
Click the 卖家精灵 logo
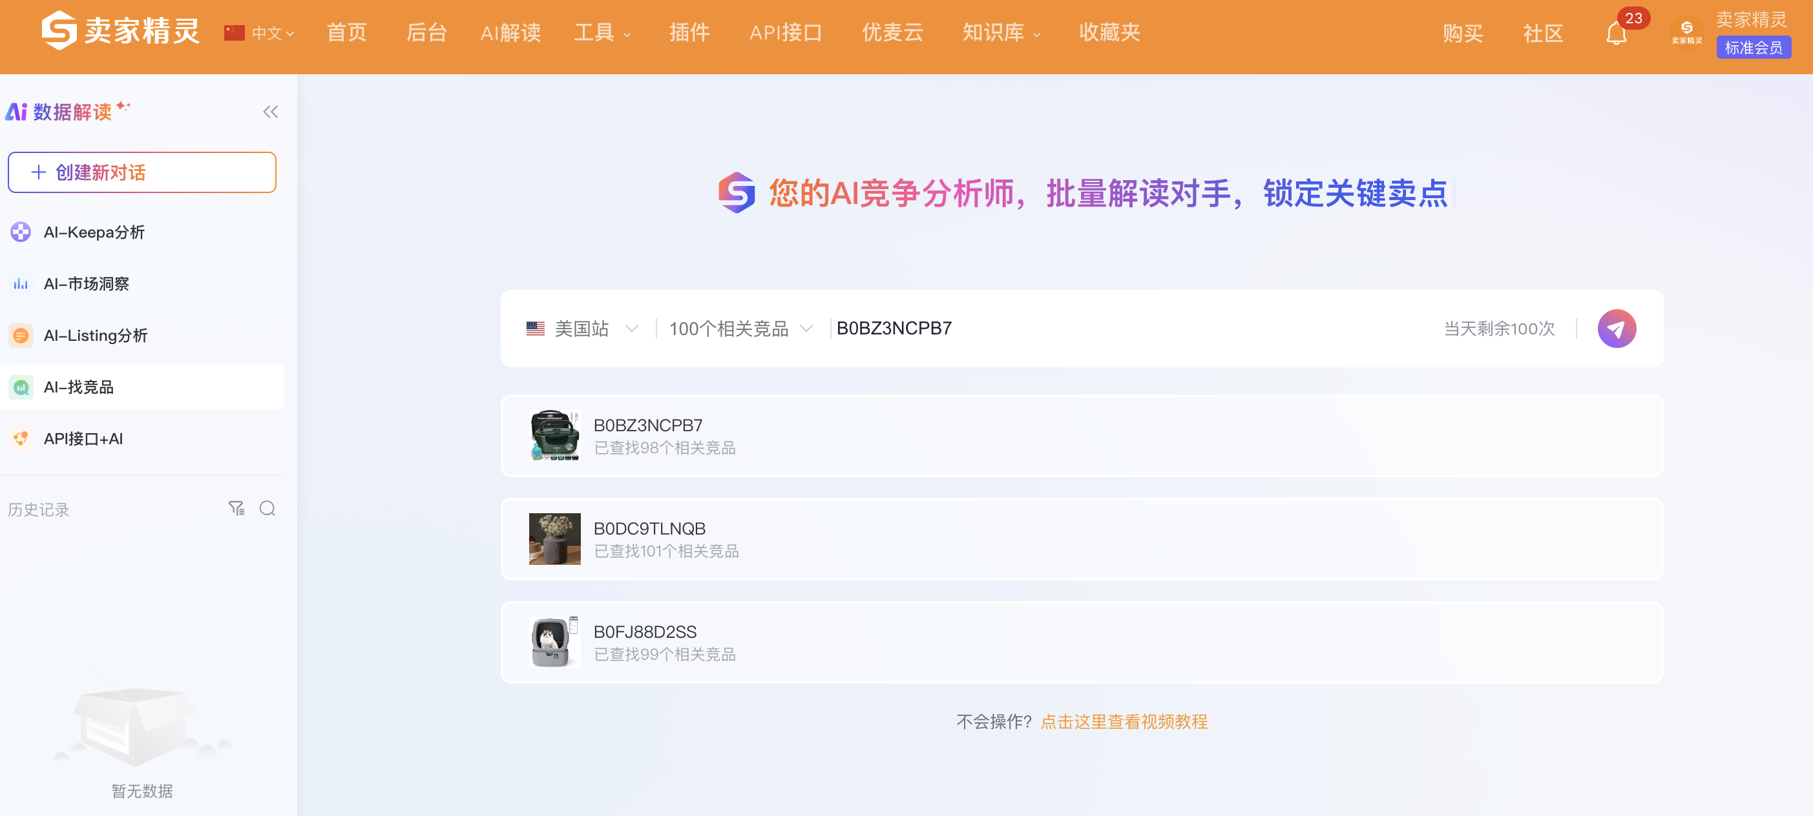[120, 32]
